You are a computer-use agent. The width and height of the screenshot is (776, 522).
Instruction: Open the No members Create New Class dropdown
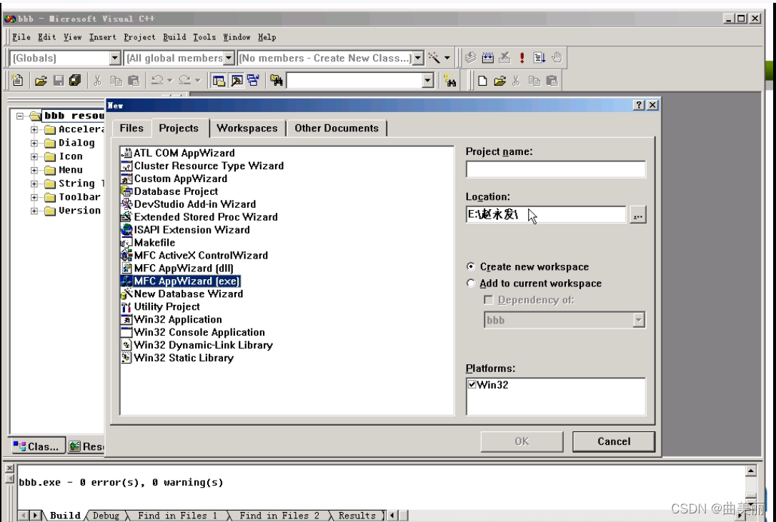[418, 58]
